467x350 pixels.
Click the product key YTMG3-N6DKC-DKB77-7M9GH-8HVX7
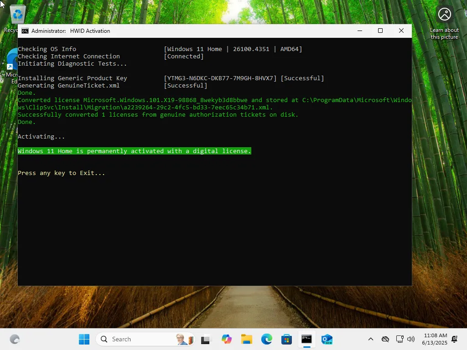[220, 78]
